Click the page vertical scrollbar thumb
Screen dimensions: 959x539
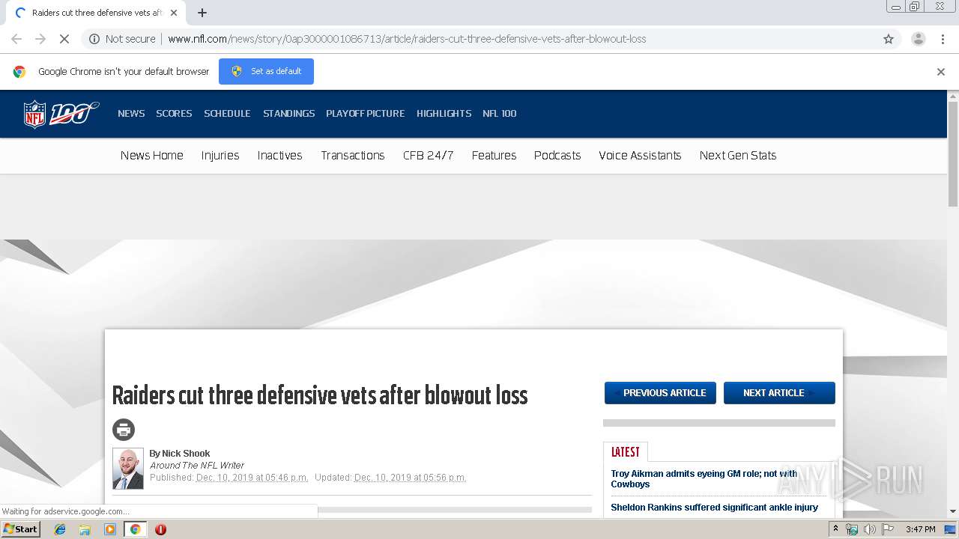coord(953,153)
